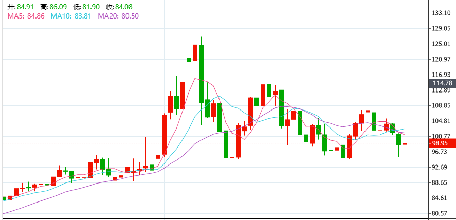The width and height of the screenshot is (456, 220).
Task: Click the 108.85 price axis label
Action: pos(442,105)
